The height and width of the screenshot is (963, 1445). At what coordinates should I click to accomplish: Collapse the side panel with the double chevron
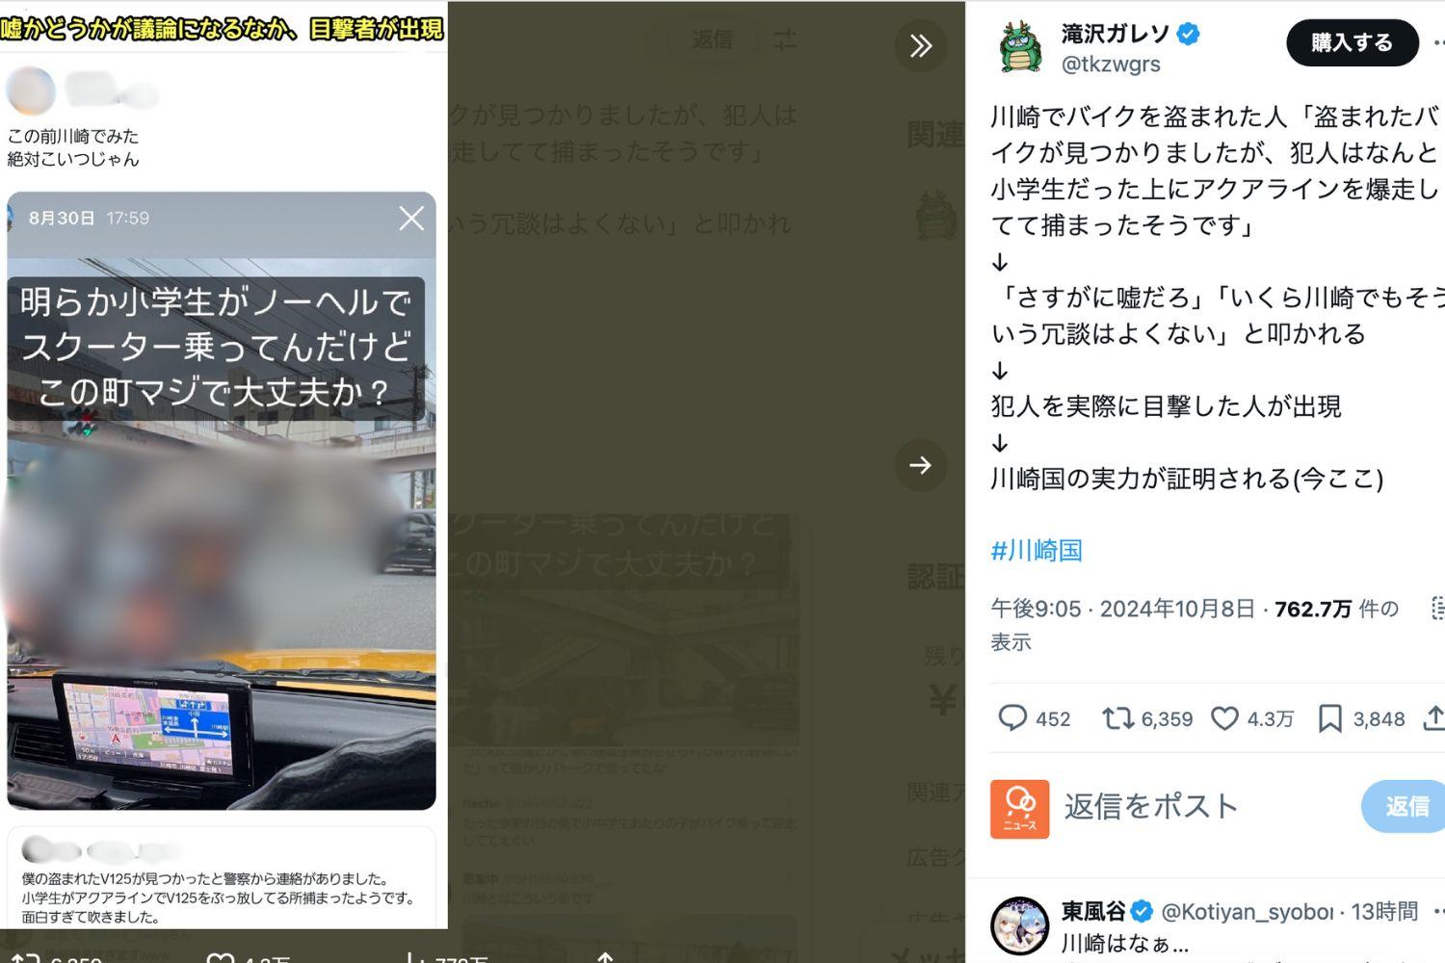coord(921,45)
